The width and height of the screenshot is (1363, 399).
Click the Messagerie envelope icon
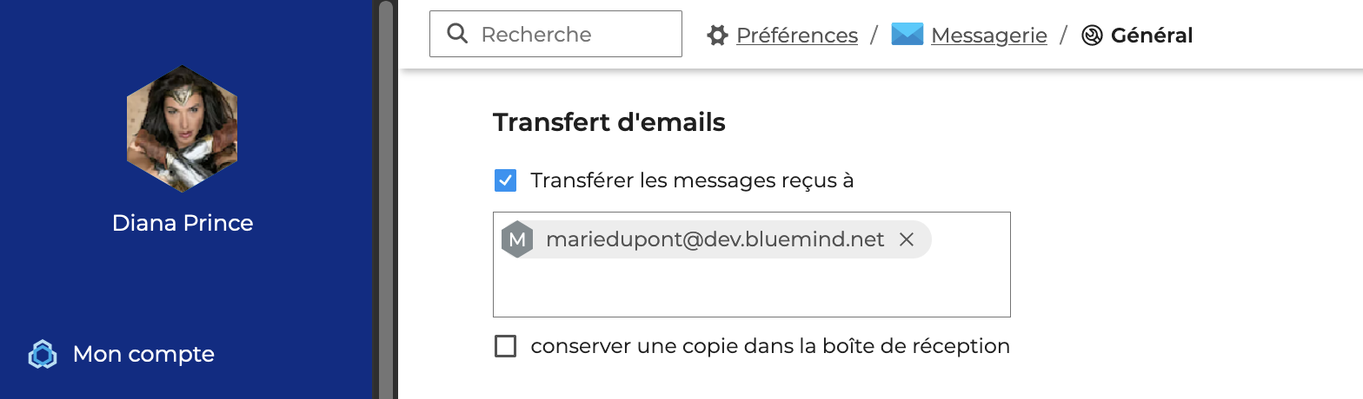coord(907,35)
